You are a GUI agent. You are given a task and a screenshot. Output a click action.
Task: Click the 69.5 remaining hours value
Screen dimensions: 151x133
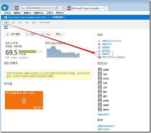coord(11,52)
